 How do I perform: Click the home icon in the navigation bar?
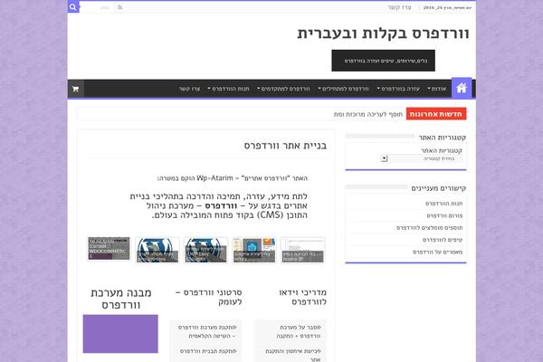462,88
